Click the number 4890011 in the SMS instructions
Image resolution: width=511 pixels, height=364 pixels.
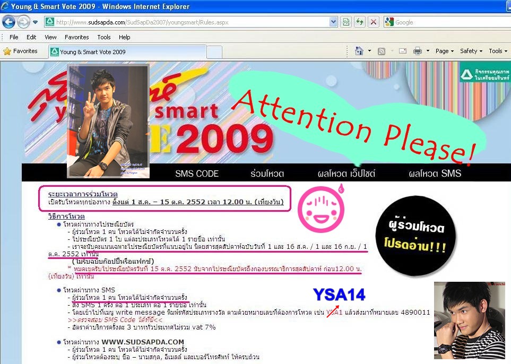(x=415, y=312)
